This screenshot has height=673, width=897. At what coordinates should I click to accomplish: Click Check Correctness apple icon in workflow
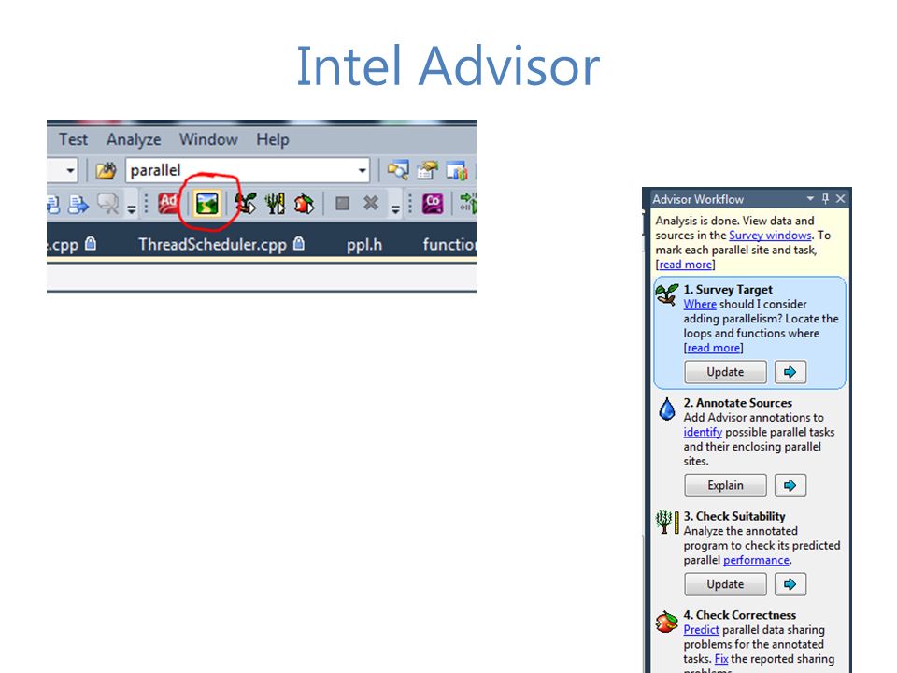pyautogui.click(x=667, y=623)
